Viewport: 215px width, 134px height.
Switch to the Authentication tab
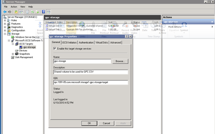click(86, 43)
